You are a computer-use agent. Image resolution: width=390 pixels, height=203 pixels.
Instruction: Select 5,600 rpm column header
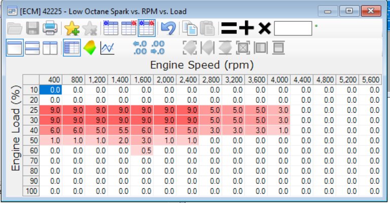point(370,79)
